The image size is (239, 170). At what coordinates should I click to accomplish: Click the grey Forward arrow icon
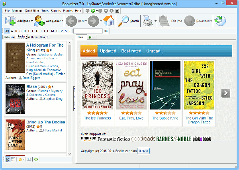pyautogui.click(x=94, y=21)
